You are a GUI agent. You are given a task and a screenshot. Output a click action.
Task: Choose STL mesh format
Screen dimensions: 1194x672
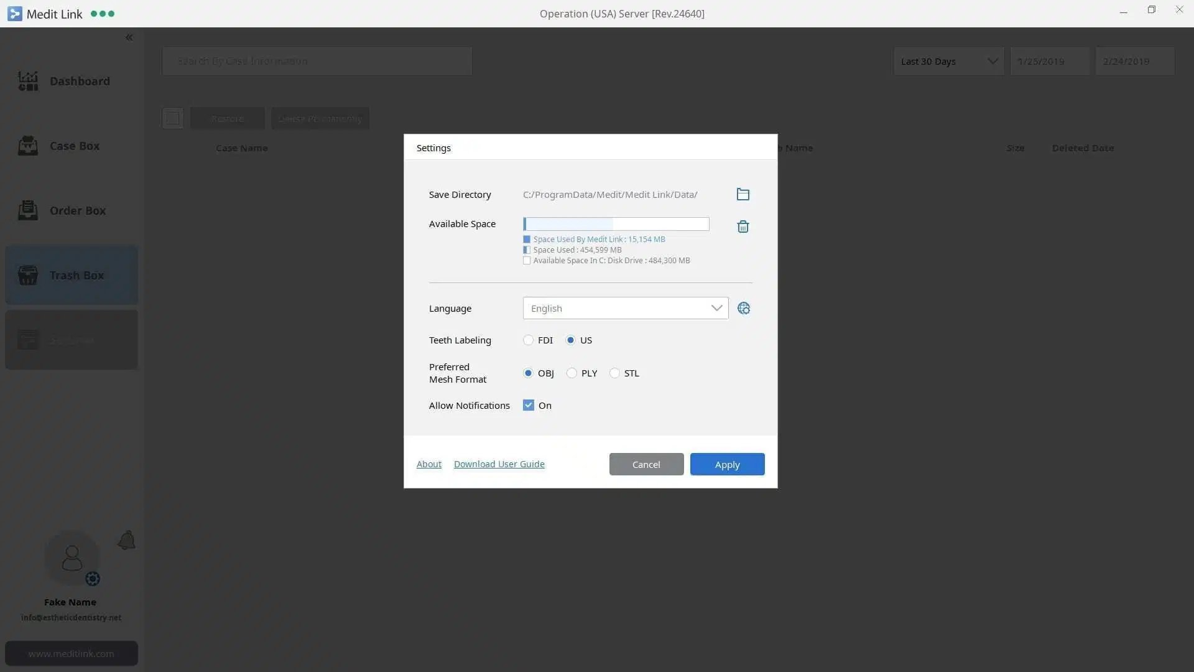[614, 373]
